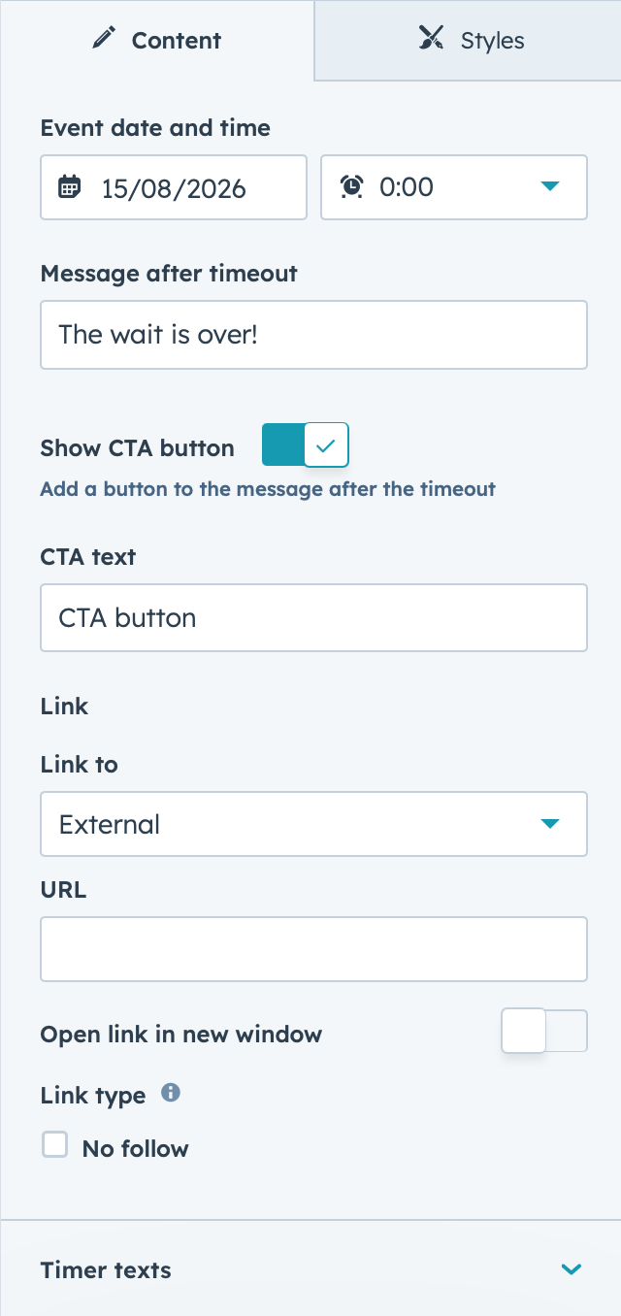Click the No follow label text

coord(136,1149)
